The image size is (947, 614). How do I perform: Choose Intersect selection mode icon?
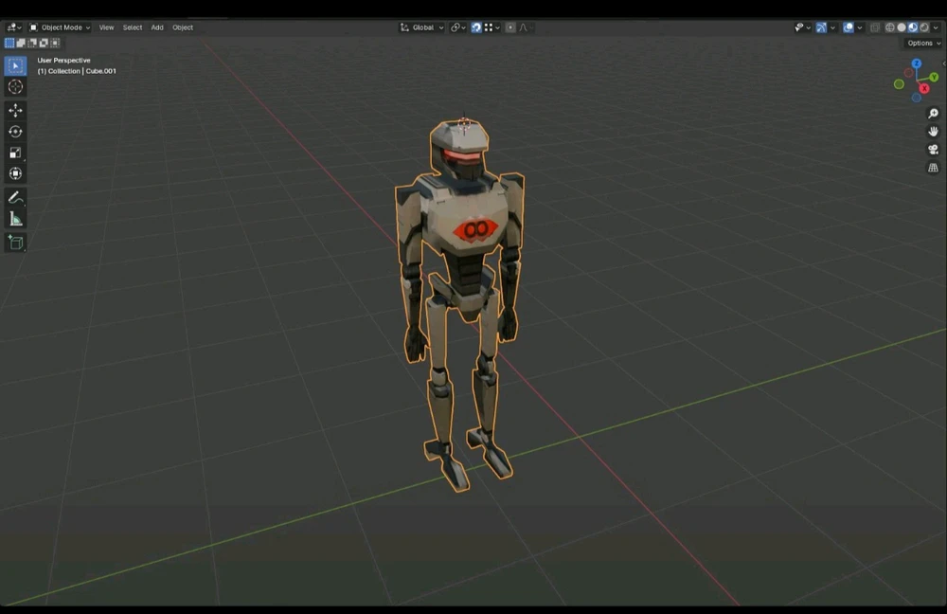55,43
